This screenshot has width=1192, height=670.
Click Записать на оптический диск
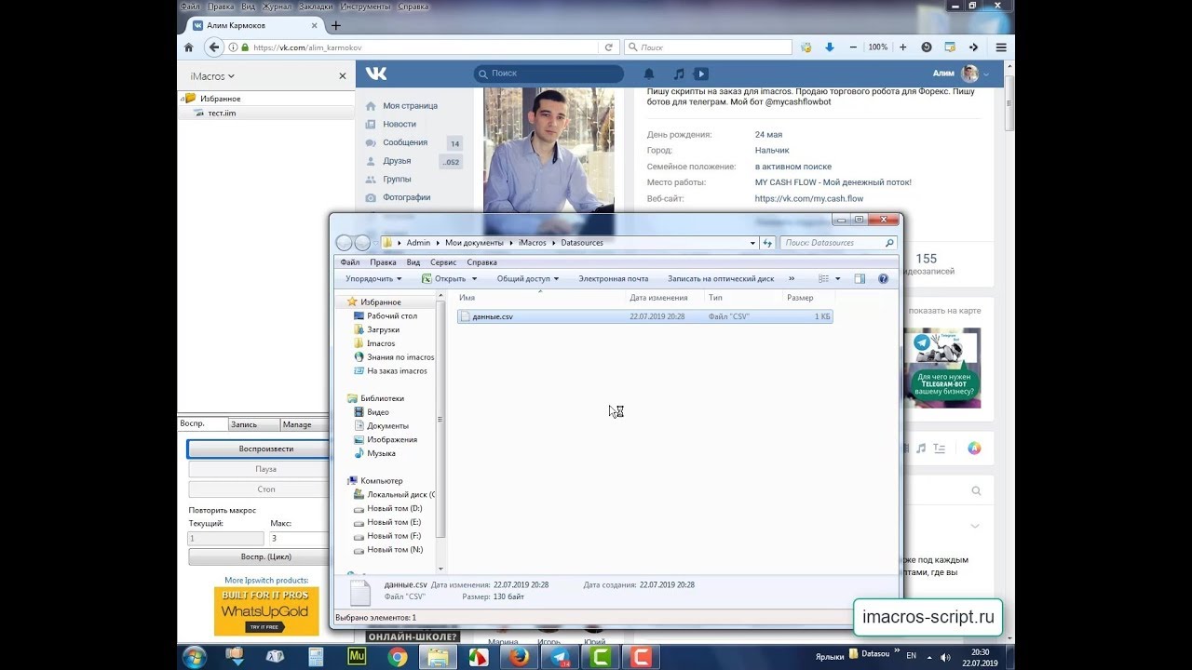coord(721,278)
